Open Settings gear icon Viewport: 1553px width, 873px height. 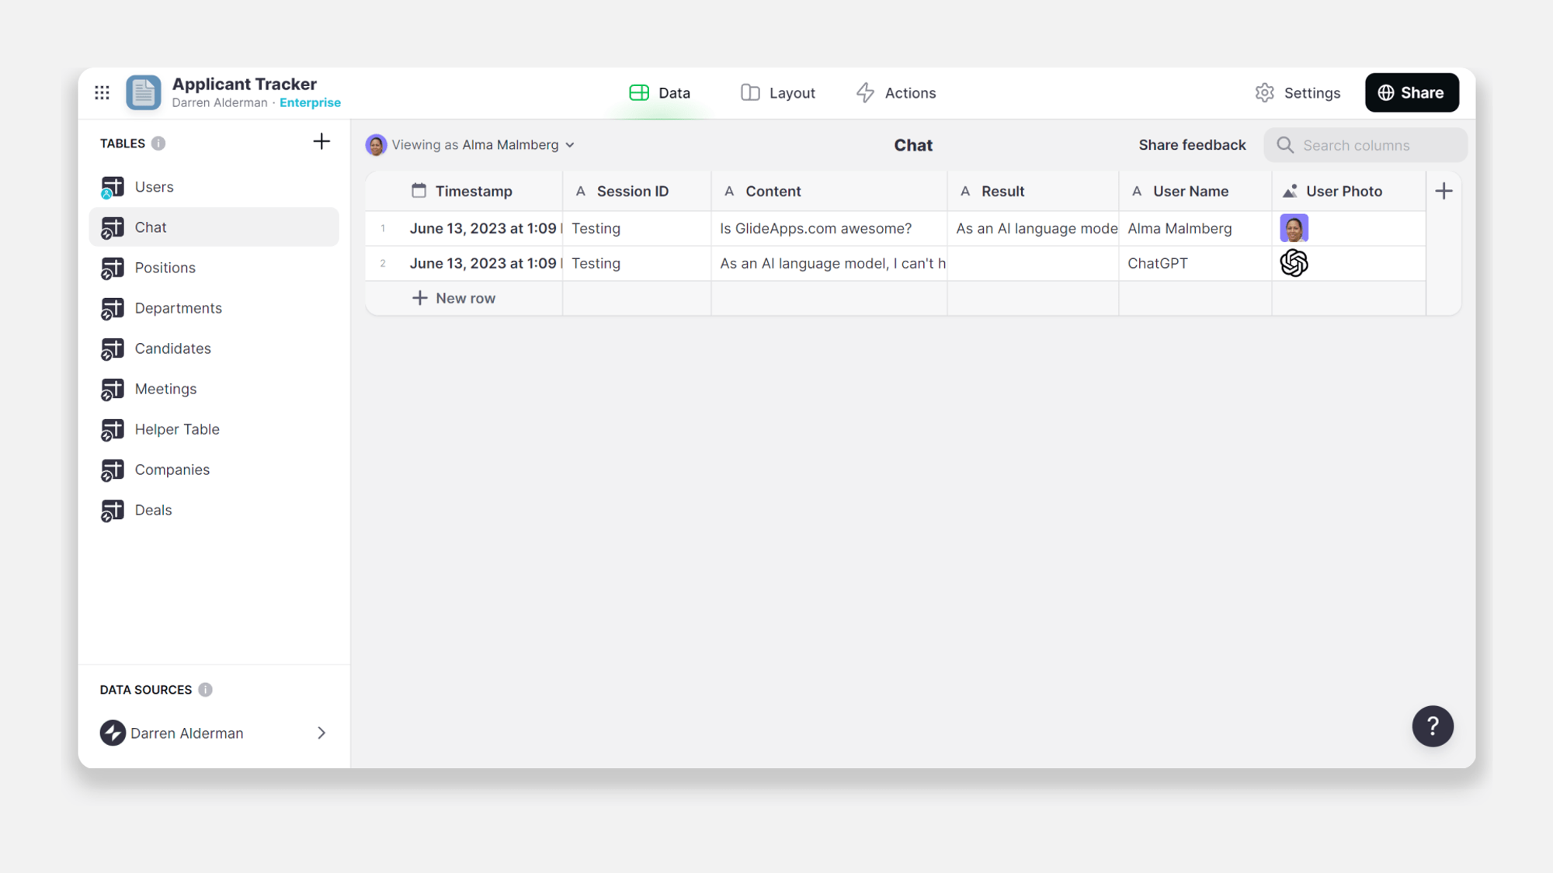1265,93
